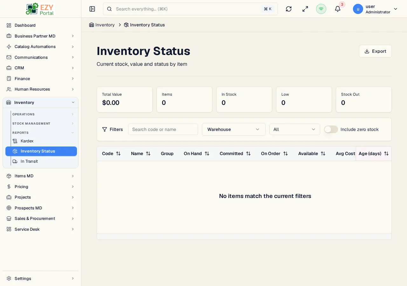Click Inventory Status breadcrumb

tap(144, 25)
